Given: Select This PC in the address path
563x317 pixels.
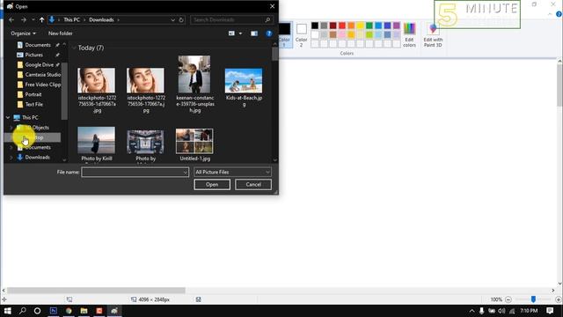Looking at the screenshot, I should pos(71,19).
